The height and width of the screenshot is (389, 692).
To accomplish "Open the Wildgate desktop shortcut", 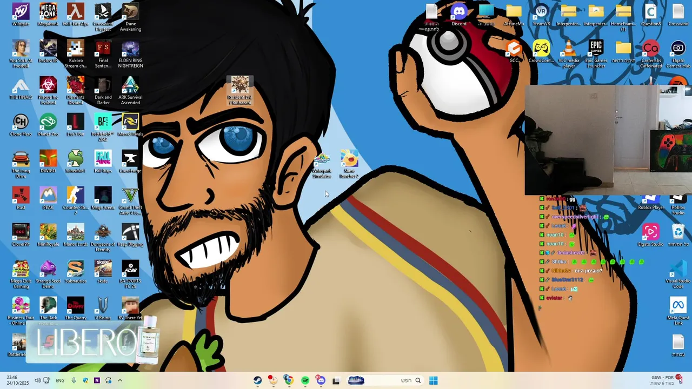I will (21, 15).
